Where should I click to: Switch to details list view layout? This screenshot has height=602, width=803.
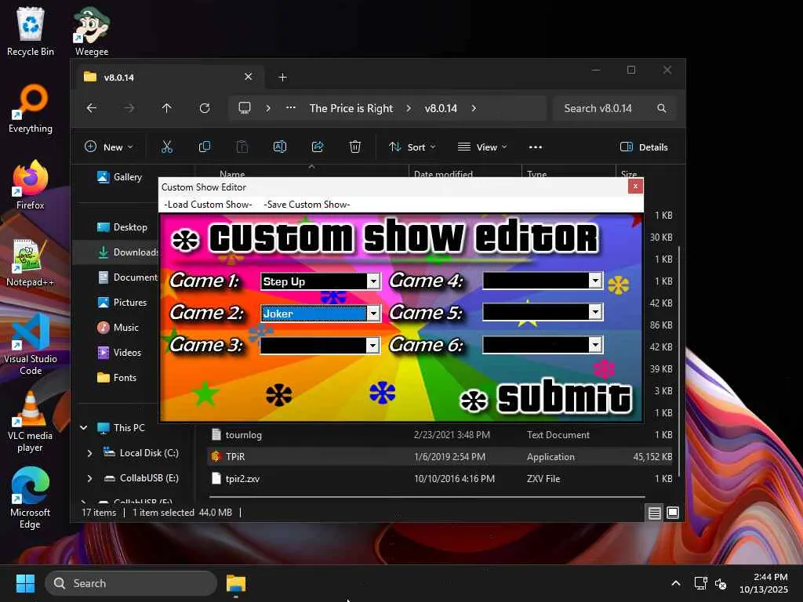click(655, 513)
